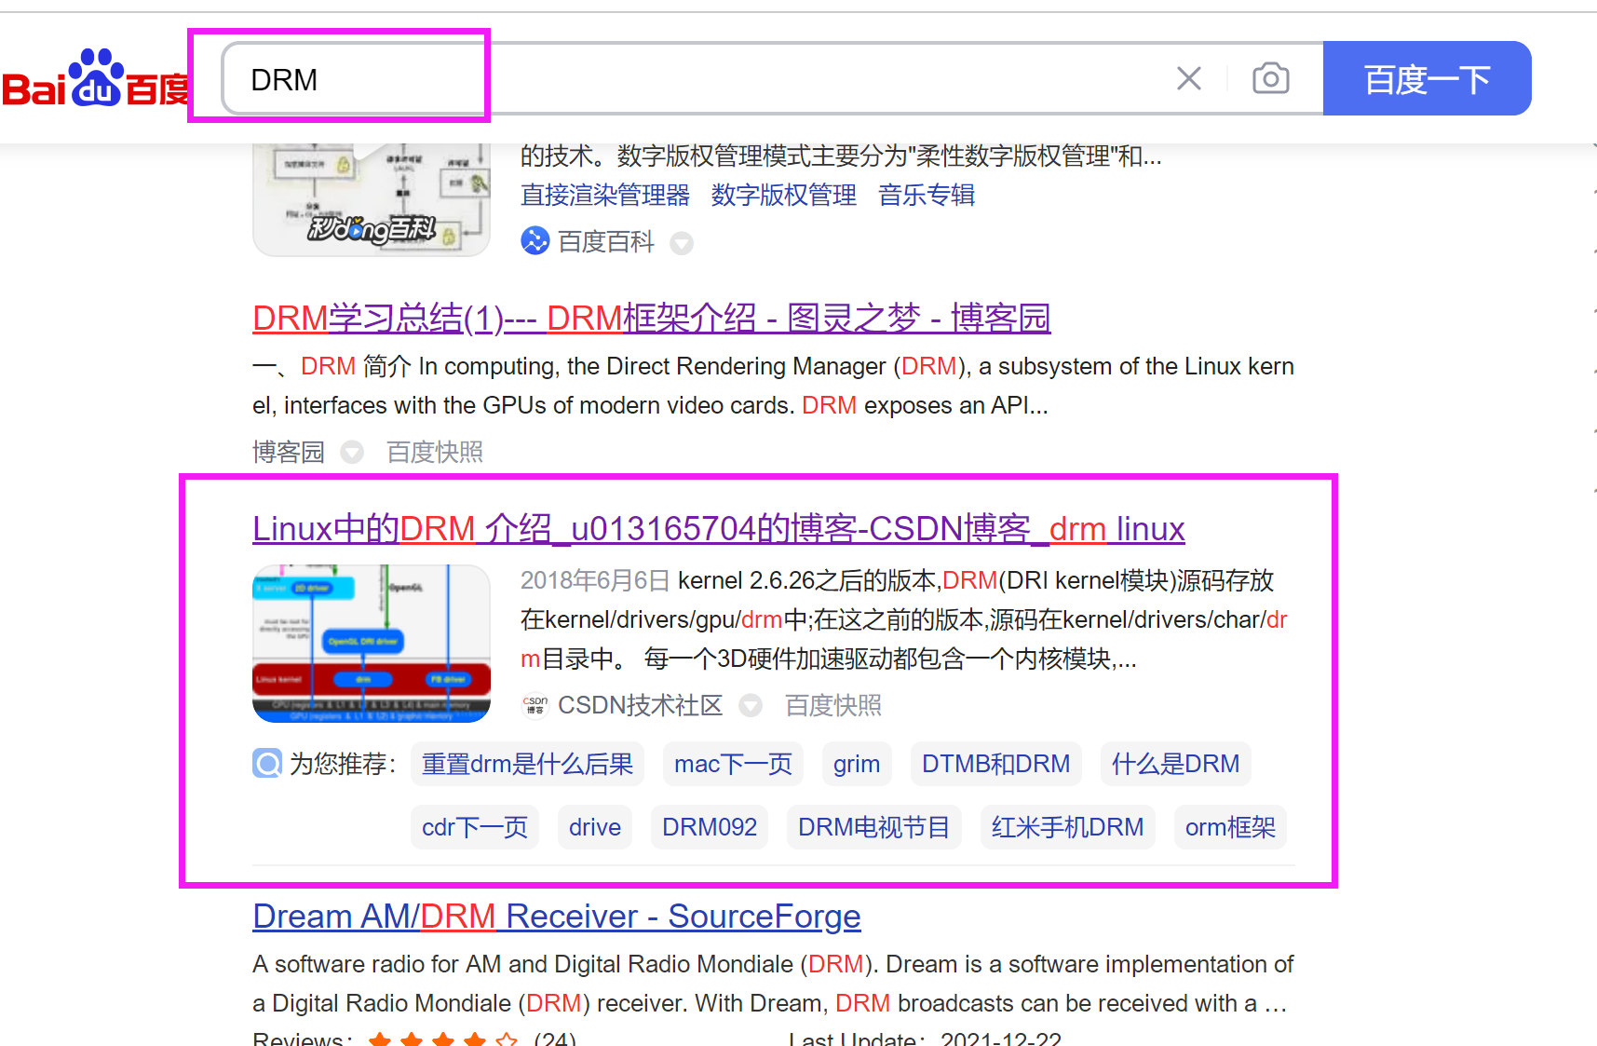This screenshot has width=1597, height=1046.
Task: Select the cdr下一页 suggestion
Action: 475,827
